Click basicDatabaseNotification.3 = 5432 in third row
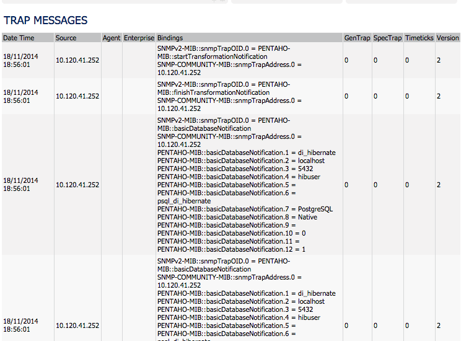 [x=235, y=169]
